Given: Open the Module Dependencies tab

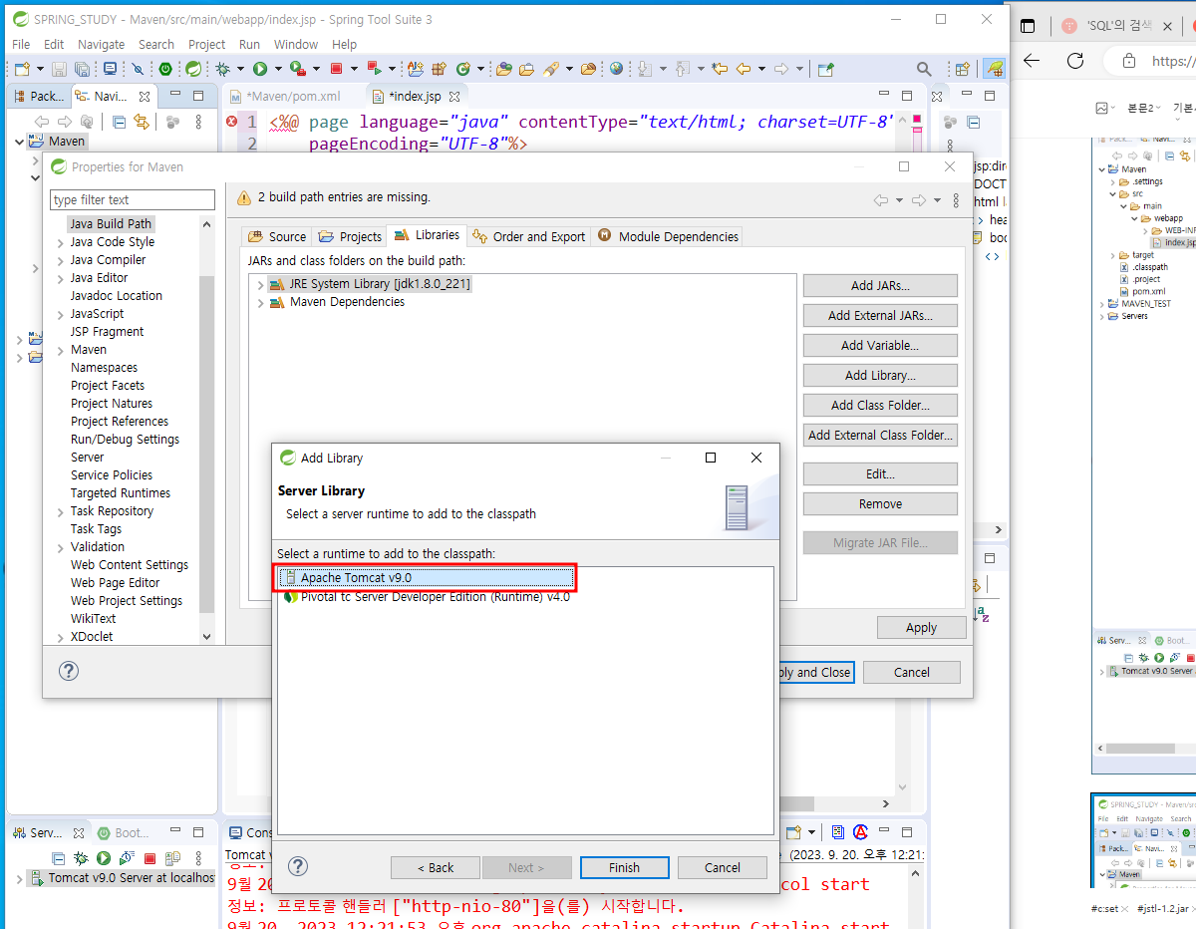Looking at the screenshot, I should click(x=669, y=236).
